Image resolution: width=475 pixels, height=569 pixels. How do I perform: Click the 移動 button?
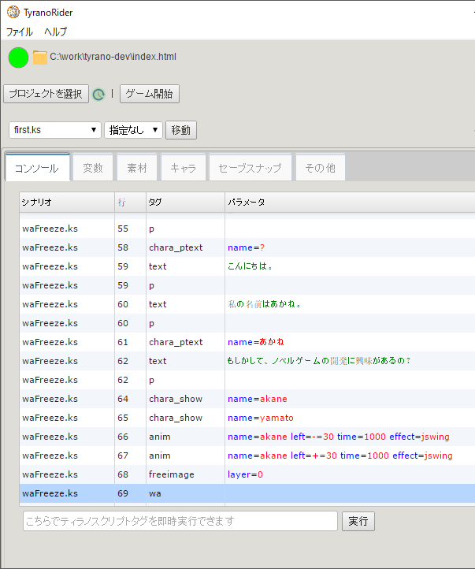181,130
